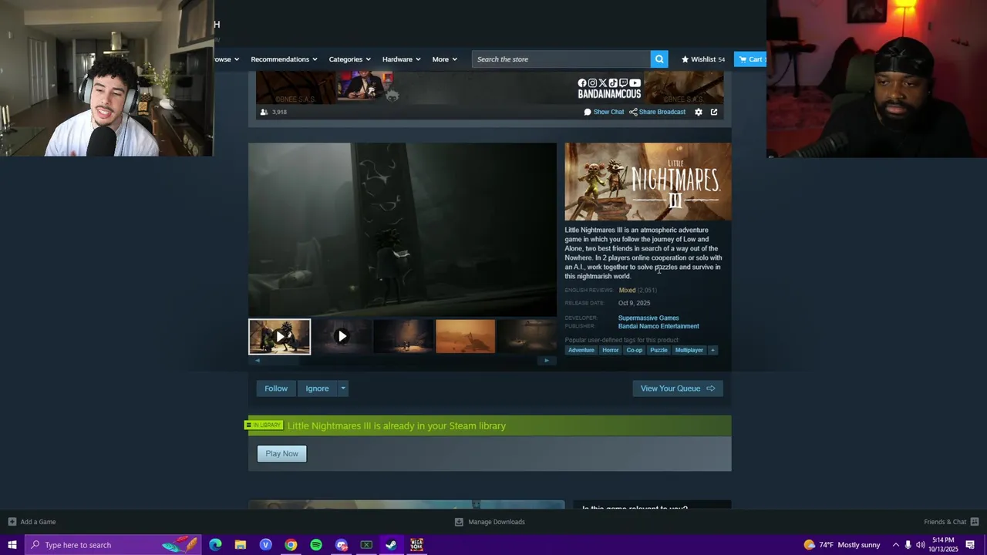
Task: Launch Microsoft Edge from taskbar
Action: (215, 545)
